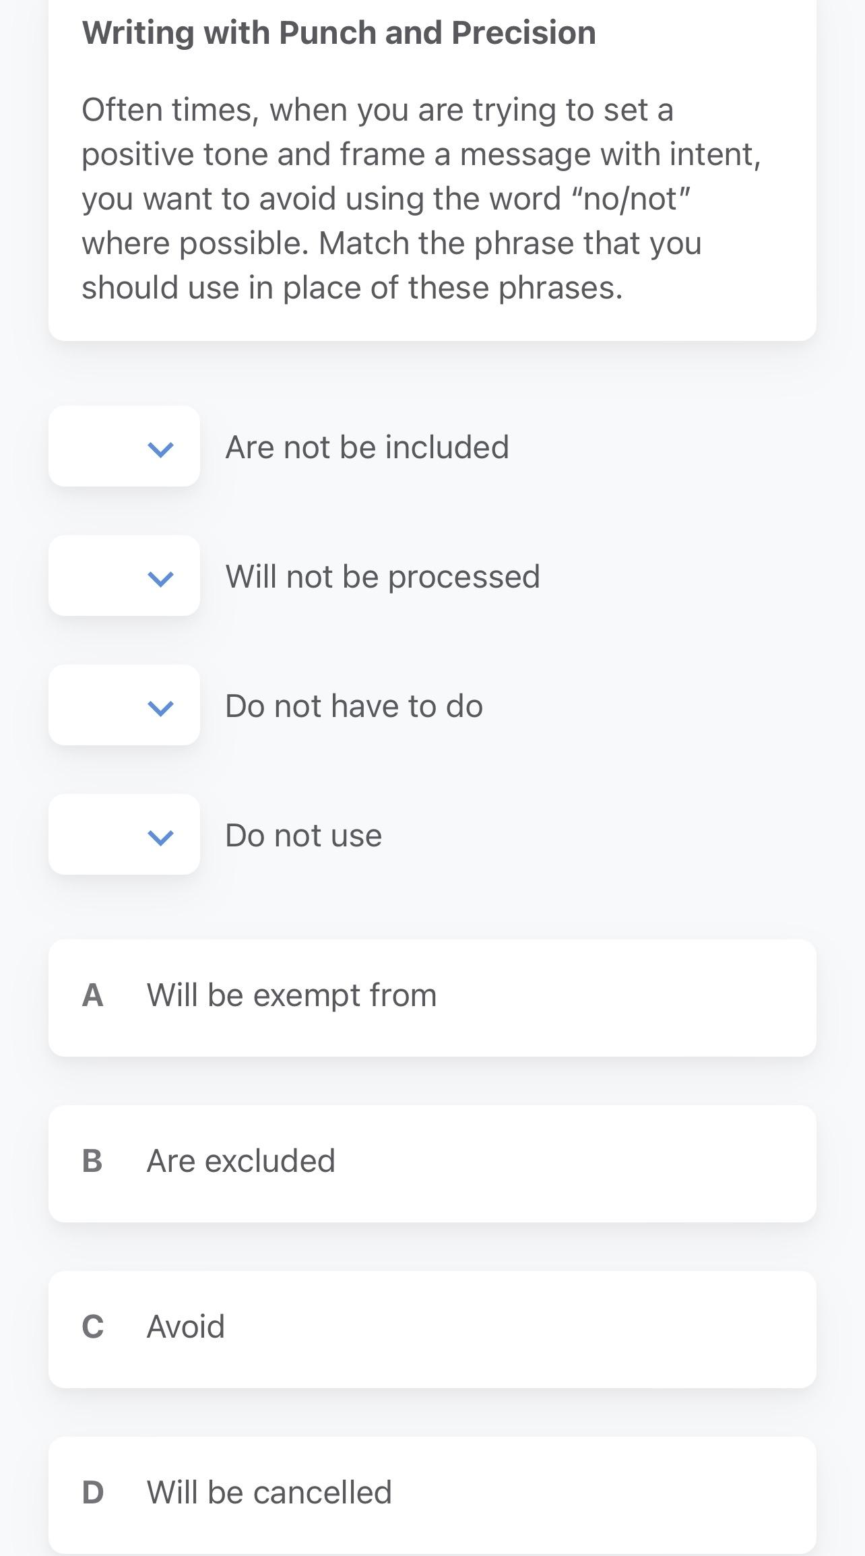Open dropdown beside "Are not be included"
The image size is (865, 1556).
click(125, 447)
